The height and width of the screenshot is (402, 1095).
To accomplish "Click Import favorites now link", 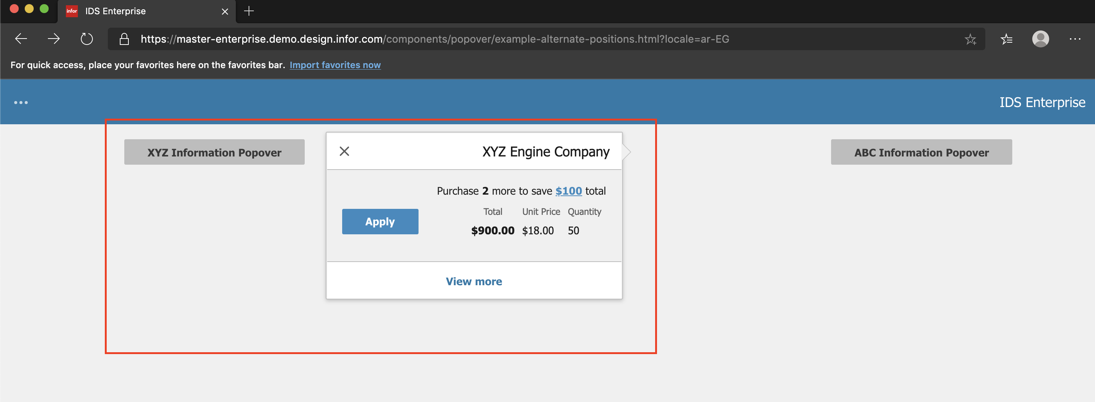I will coord(335,65).
